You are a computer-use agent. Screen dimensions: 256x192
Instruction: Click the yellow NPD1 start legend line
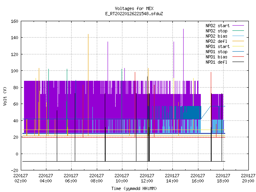point(238,46)
